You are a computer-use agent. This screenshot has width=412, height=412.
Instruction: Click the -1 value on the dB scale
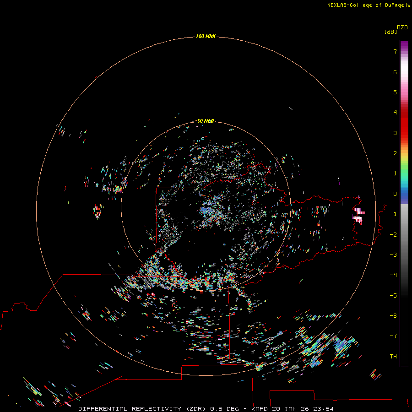(393, 214)
